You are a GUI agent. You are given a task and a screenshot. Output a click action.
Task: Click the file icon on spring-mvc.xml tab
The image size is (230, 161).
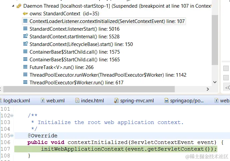116,100
